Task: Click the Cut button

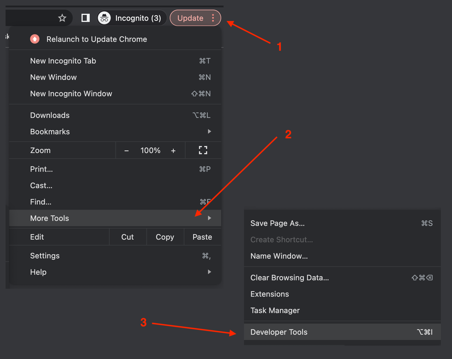Action: [127, 237]
